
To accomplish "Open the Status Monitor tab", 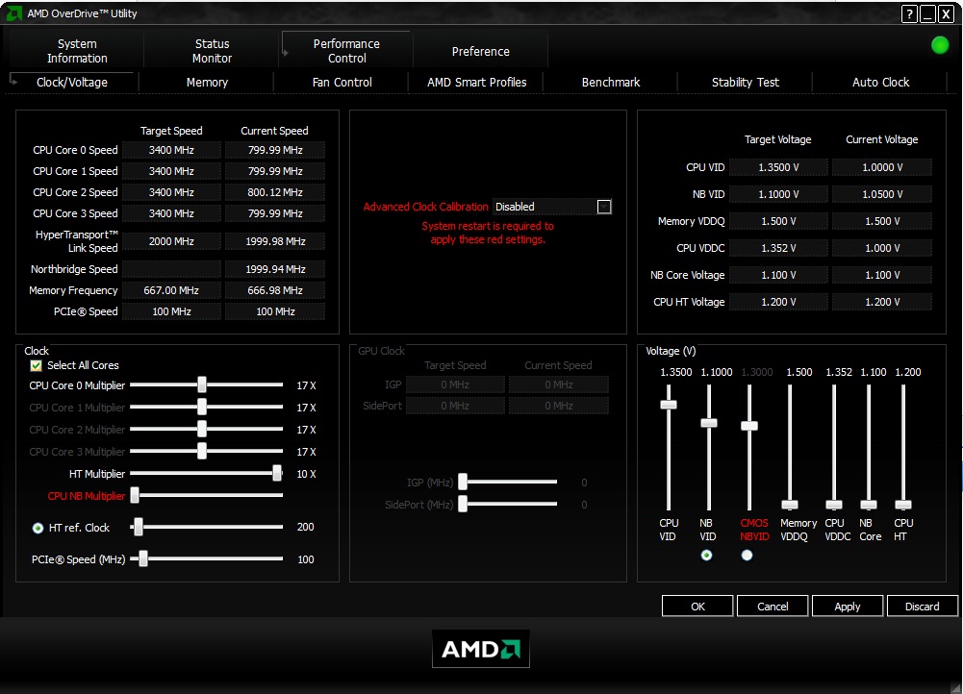I will click(212, 51).
